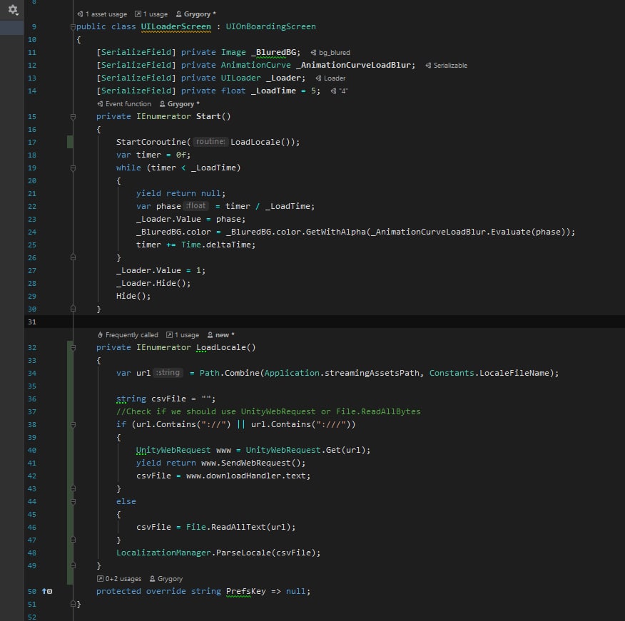
Task: Click line number 31 in the gutter
Action: (32, 322)
